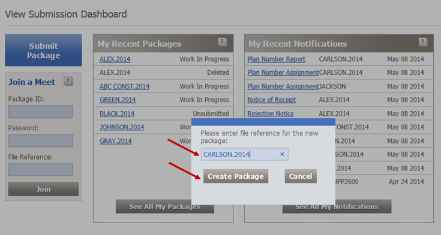
Task: Open Plan Number Assignment for JACKSON
Action: 283,86
